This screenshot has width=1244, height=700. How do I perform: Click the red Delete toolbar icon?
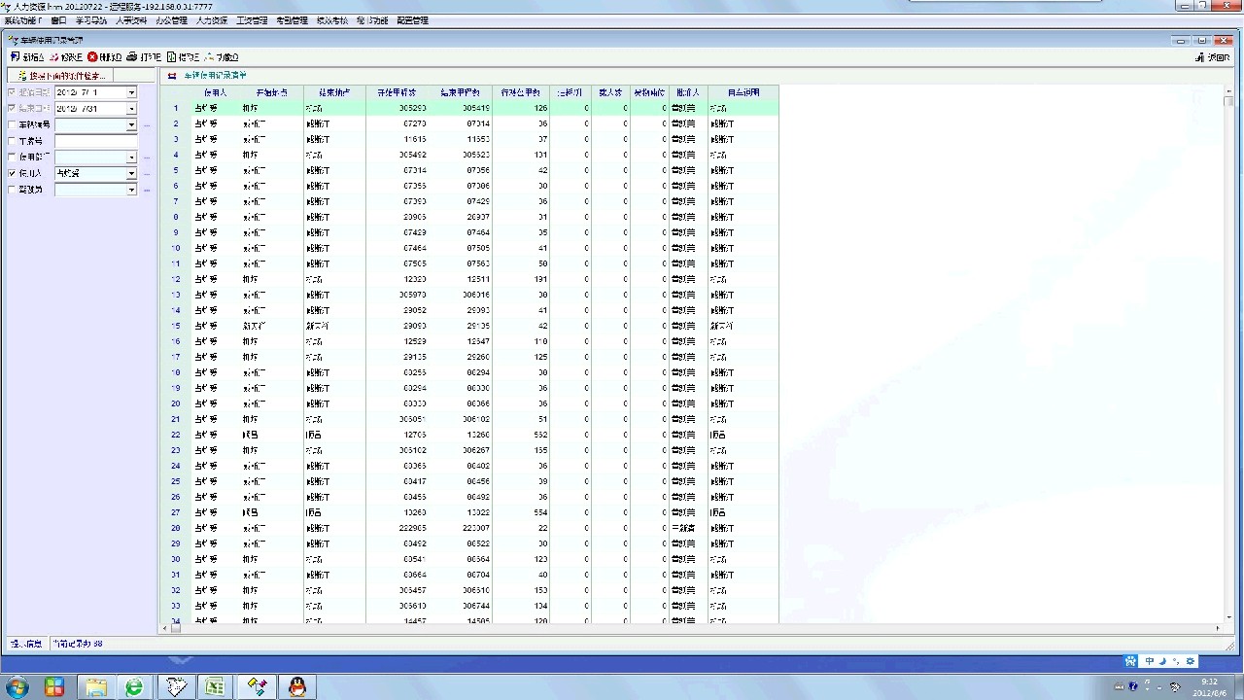(x=104, y=57)
